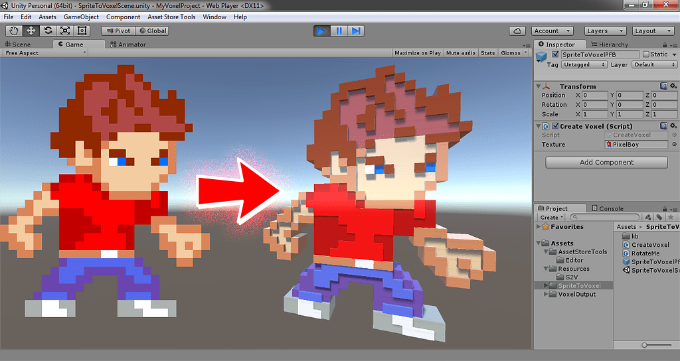680x361 pixels.
Task: Open Create Voxel script help icon
Action: click(x=663, y=125)
